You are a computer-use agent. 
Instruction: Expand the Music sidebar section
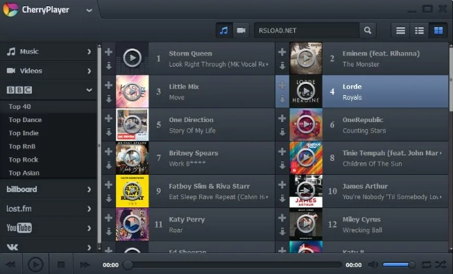tap(49, 52)
